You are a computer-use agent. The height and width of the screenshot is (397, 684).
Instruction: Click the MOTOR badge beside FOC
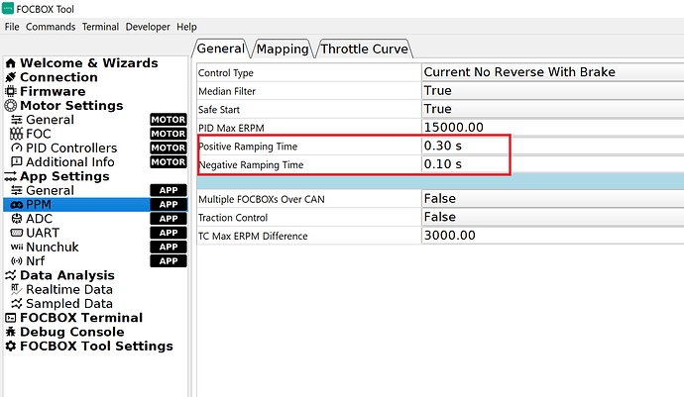pyautogui.click(x=169, y=134)
